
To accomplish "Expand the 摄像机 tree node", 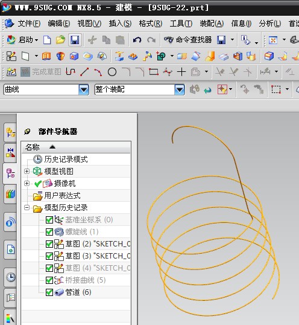I will pos(27,184).
